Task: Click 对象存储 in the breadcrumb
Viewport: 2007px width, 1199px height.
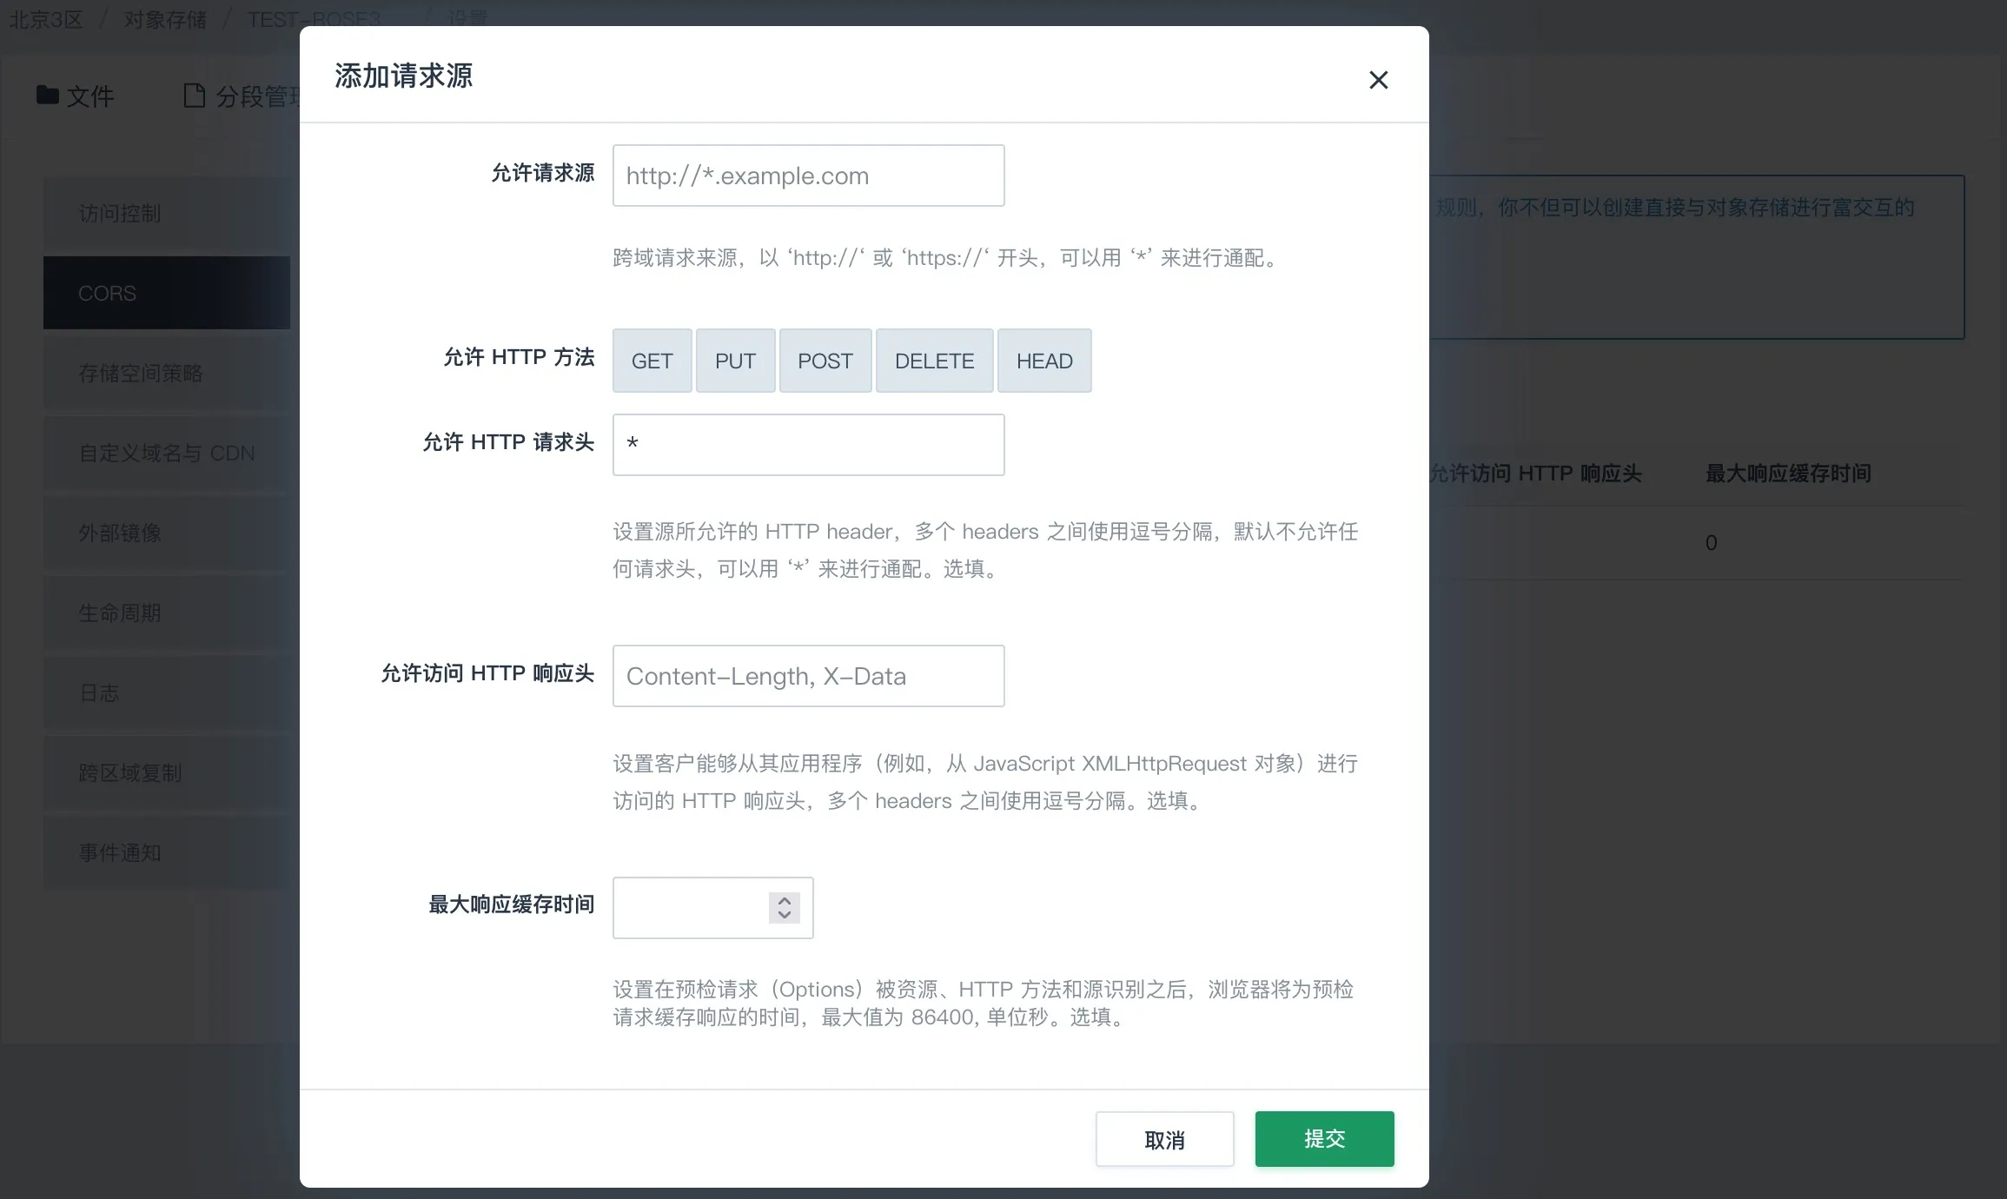Action: pyautogui.click(x=165, y=19)
